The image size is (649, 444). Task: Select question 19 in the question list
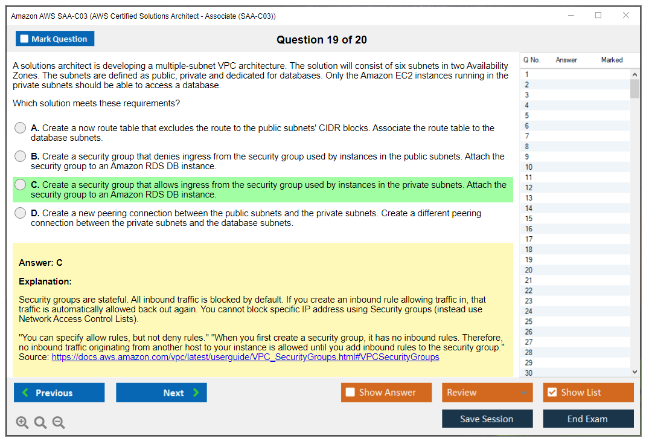(529, 260)
